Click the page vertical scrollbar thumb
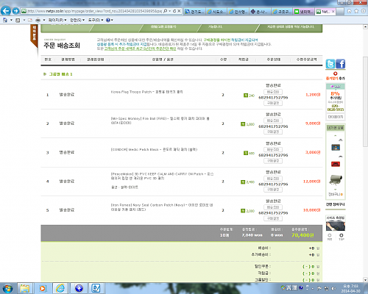 [365, 101]
